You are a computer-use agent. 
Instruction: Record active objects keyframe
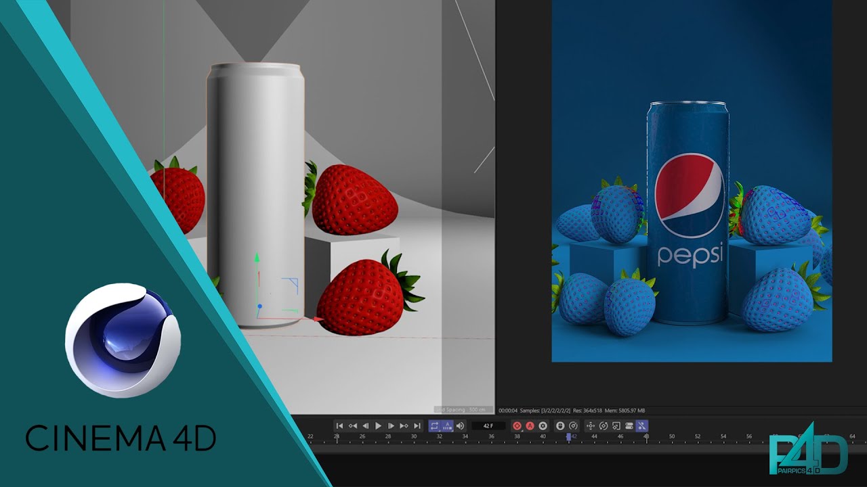(517, 426)
